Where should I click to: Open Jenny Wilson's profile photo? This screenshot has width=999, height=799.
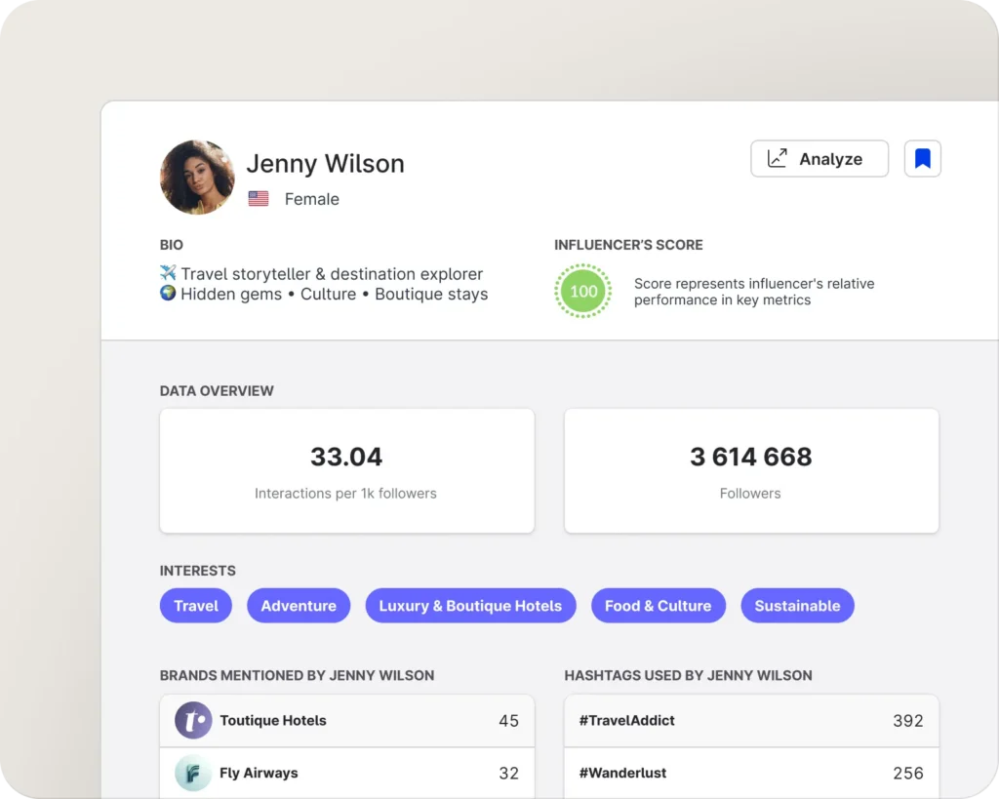[x=197, y=178]
